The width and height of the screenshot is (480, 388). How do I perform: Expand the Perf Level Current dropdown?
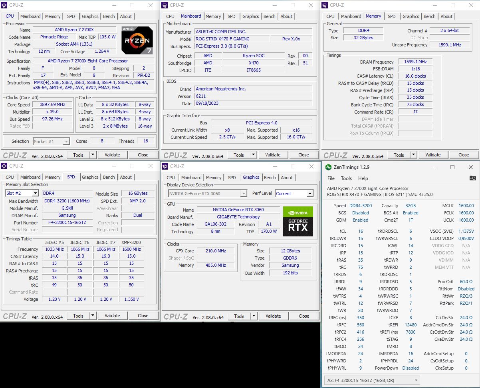pyautogui.click(x=309, y=194)
